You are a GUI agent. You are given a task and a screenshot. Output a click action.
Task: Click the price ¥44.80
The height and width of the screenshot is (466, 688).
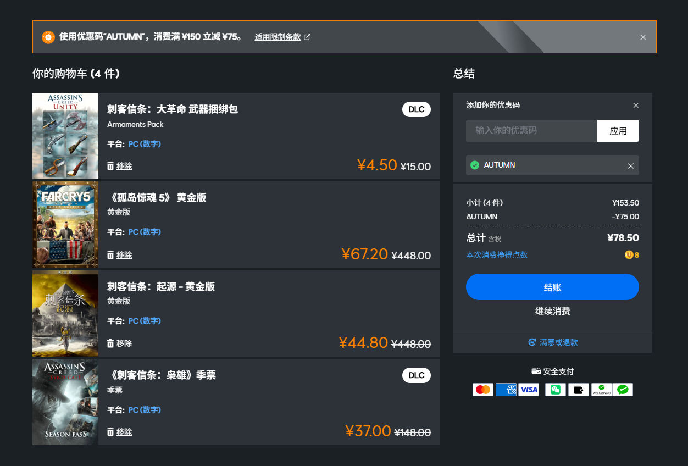click(x=364, y=342)
